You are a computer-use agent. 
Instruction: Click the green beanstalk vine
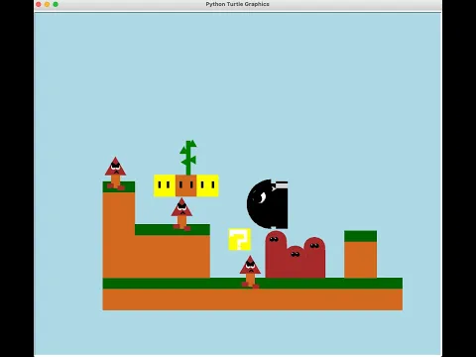(188, 158)
